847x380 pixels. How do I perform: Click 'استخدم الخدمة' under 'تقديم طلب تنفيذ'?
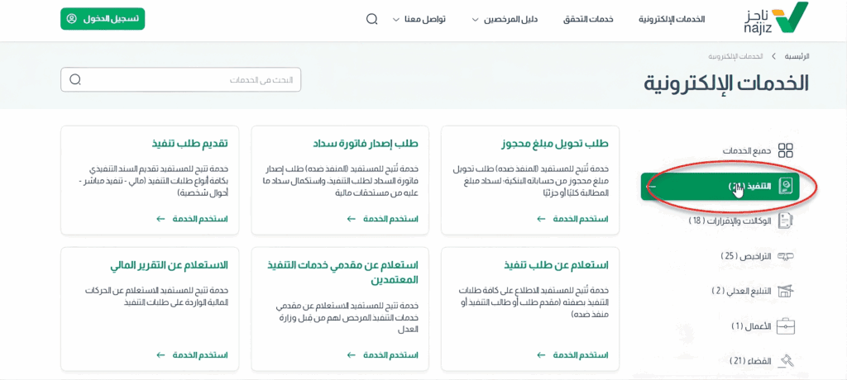point(199,219)
